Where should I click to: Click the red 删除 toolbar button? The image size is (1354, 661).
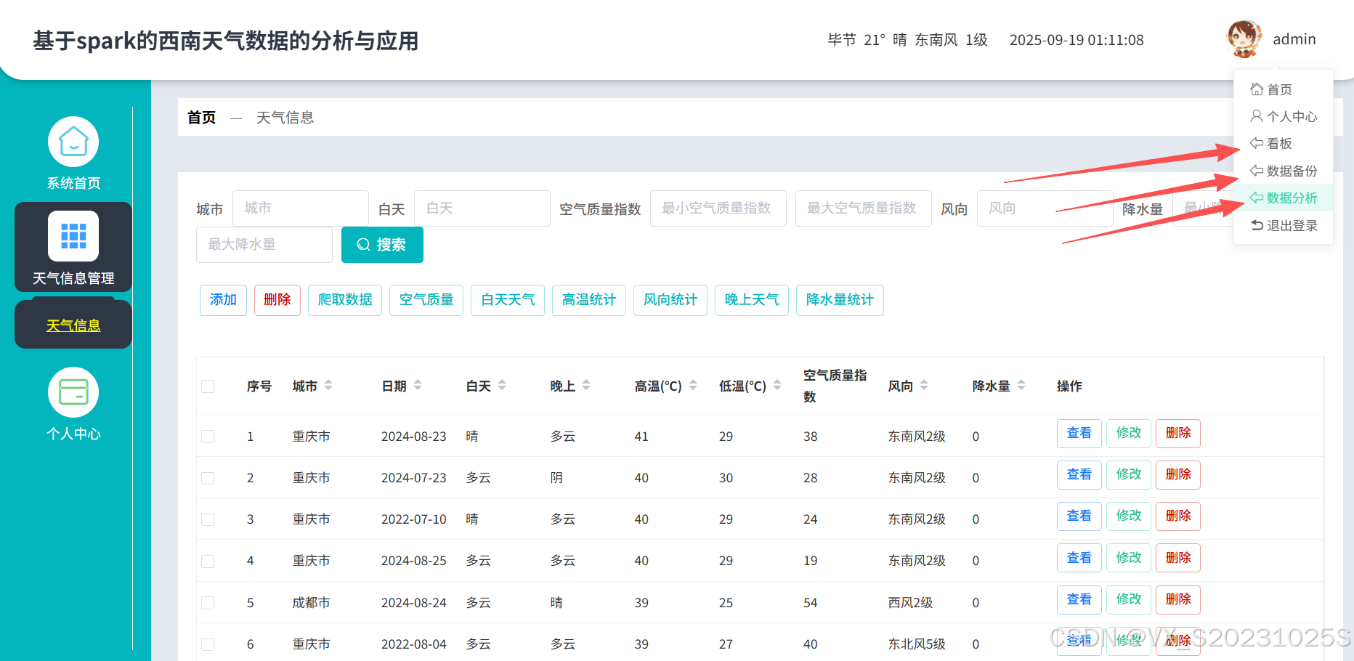277,300
